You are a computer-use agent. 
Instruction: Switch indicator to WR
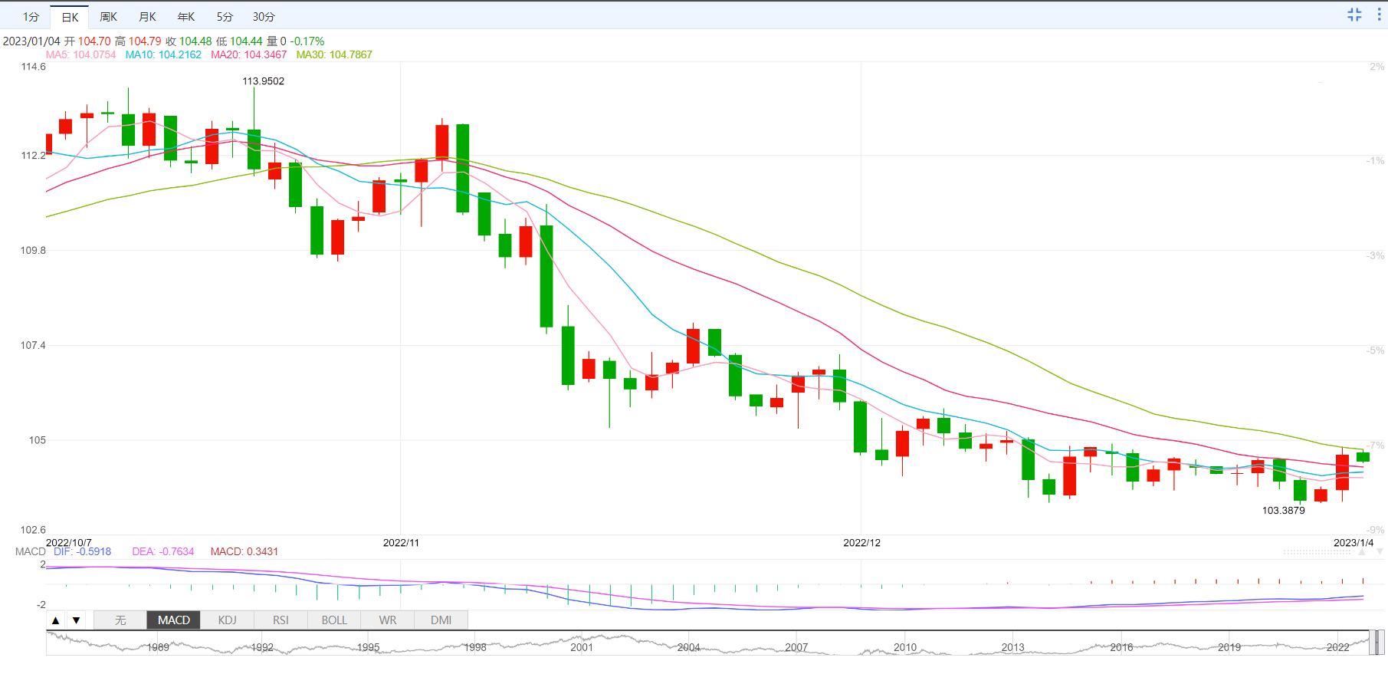[388, 620]
